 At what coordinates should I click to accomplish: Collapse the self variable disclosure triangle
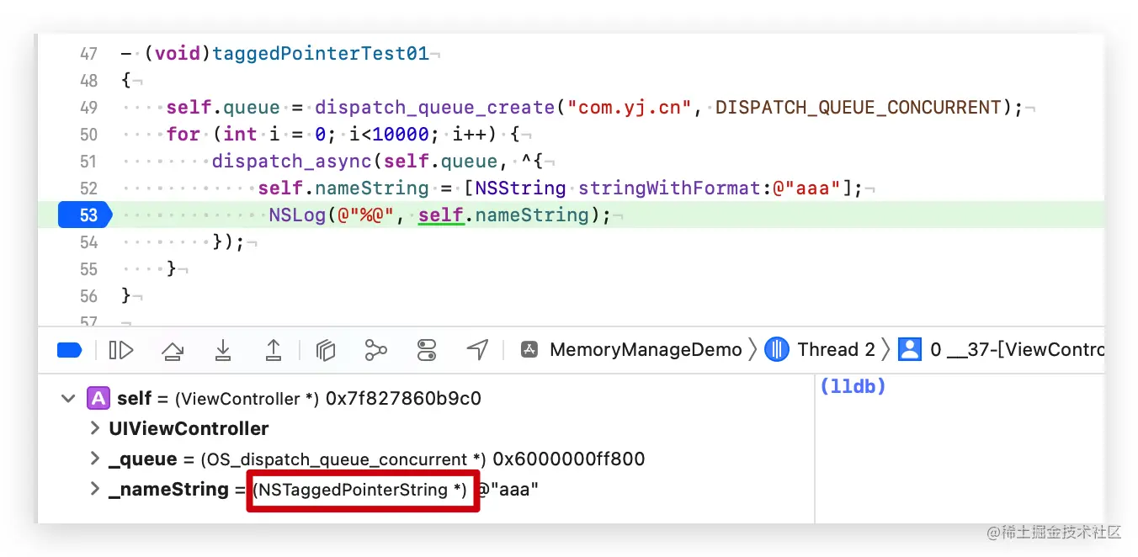pyautogui.click(x=68, y=398)
